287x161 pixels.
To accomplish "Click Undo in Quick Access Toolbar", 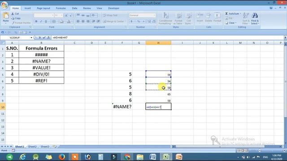I will (x=3, y=33).
